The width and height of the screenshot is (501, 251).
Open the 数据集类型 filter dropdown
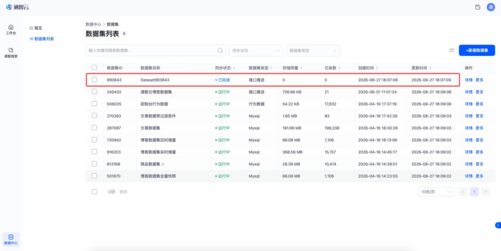(x=313, y=50)
